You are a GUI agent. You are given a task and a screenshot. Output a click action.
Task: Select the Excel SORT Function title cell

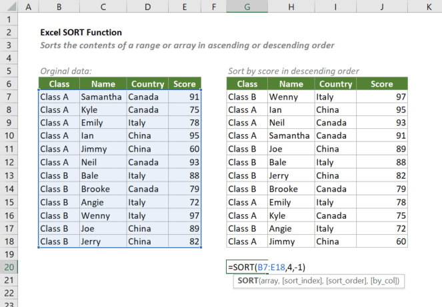pos(81,32)
